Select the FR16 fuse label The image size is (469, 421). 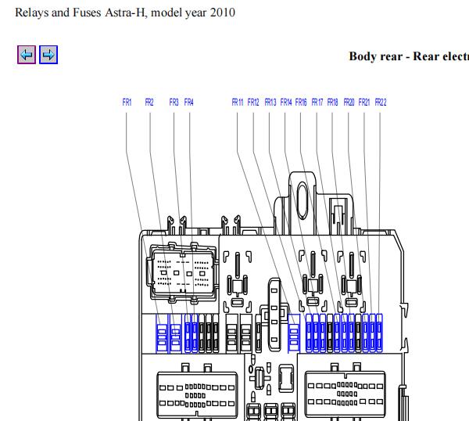(x=301, y=103)
